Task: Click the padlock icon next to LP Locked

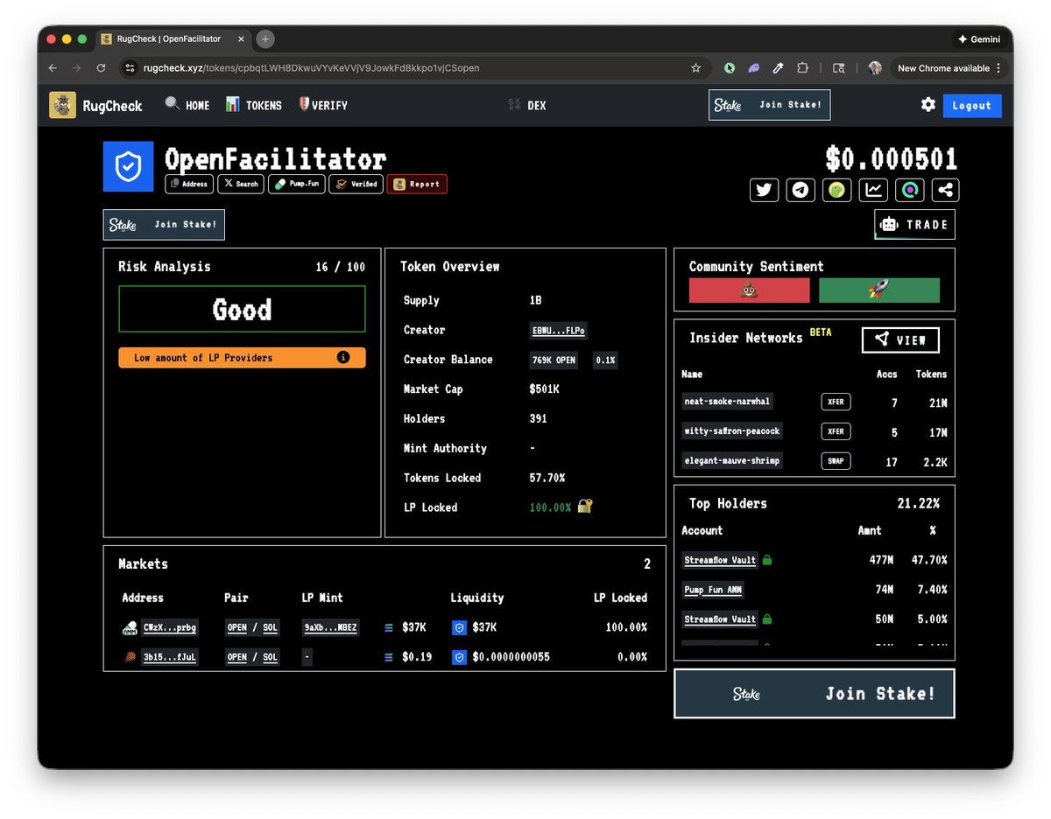Action: pos(584,506)
